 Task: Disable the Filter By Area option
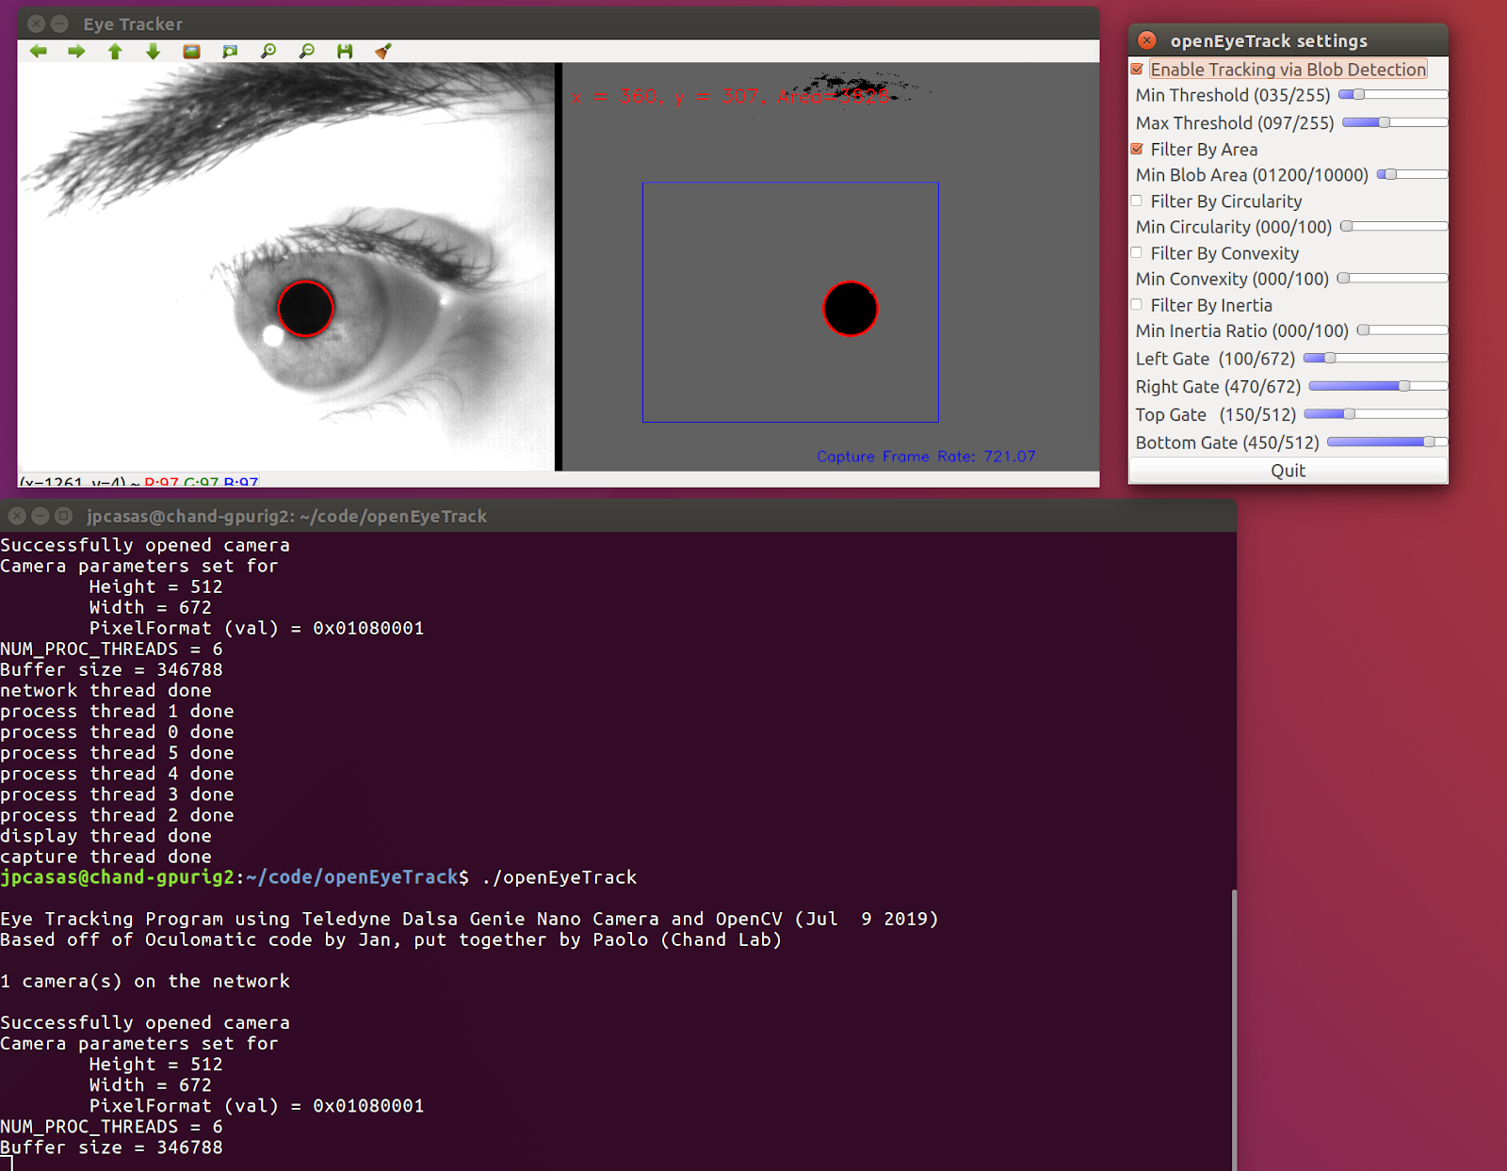pyautogui.click(x=1137, y=149)
